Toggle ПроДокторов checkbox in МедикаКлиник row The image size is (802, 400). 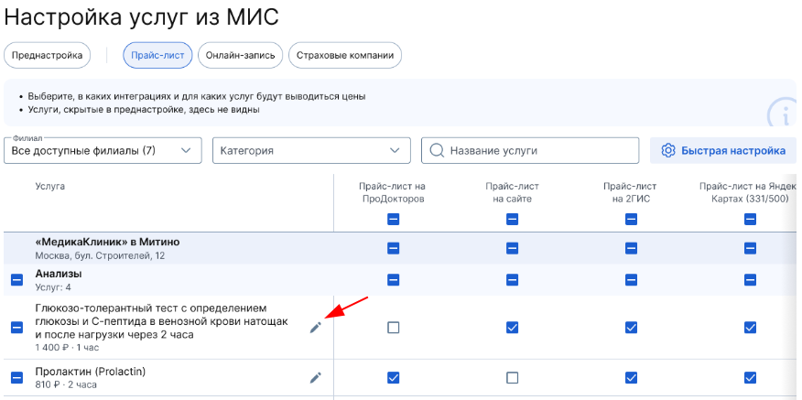(x=394, y=249)
